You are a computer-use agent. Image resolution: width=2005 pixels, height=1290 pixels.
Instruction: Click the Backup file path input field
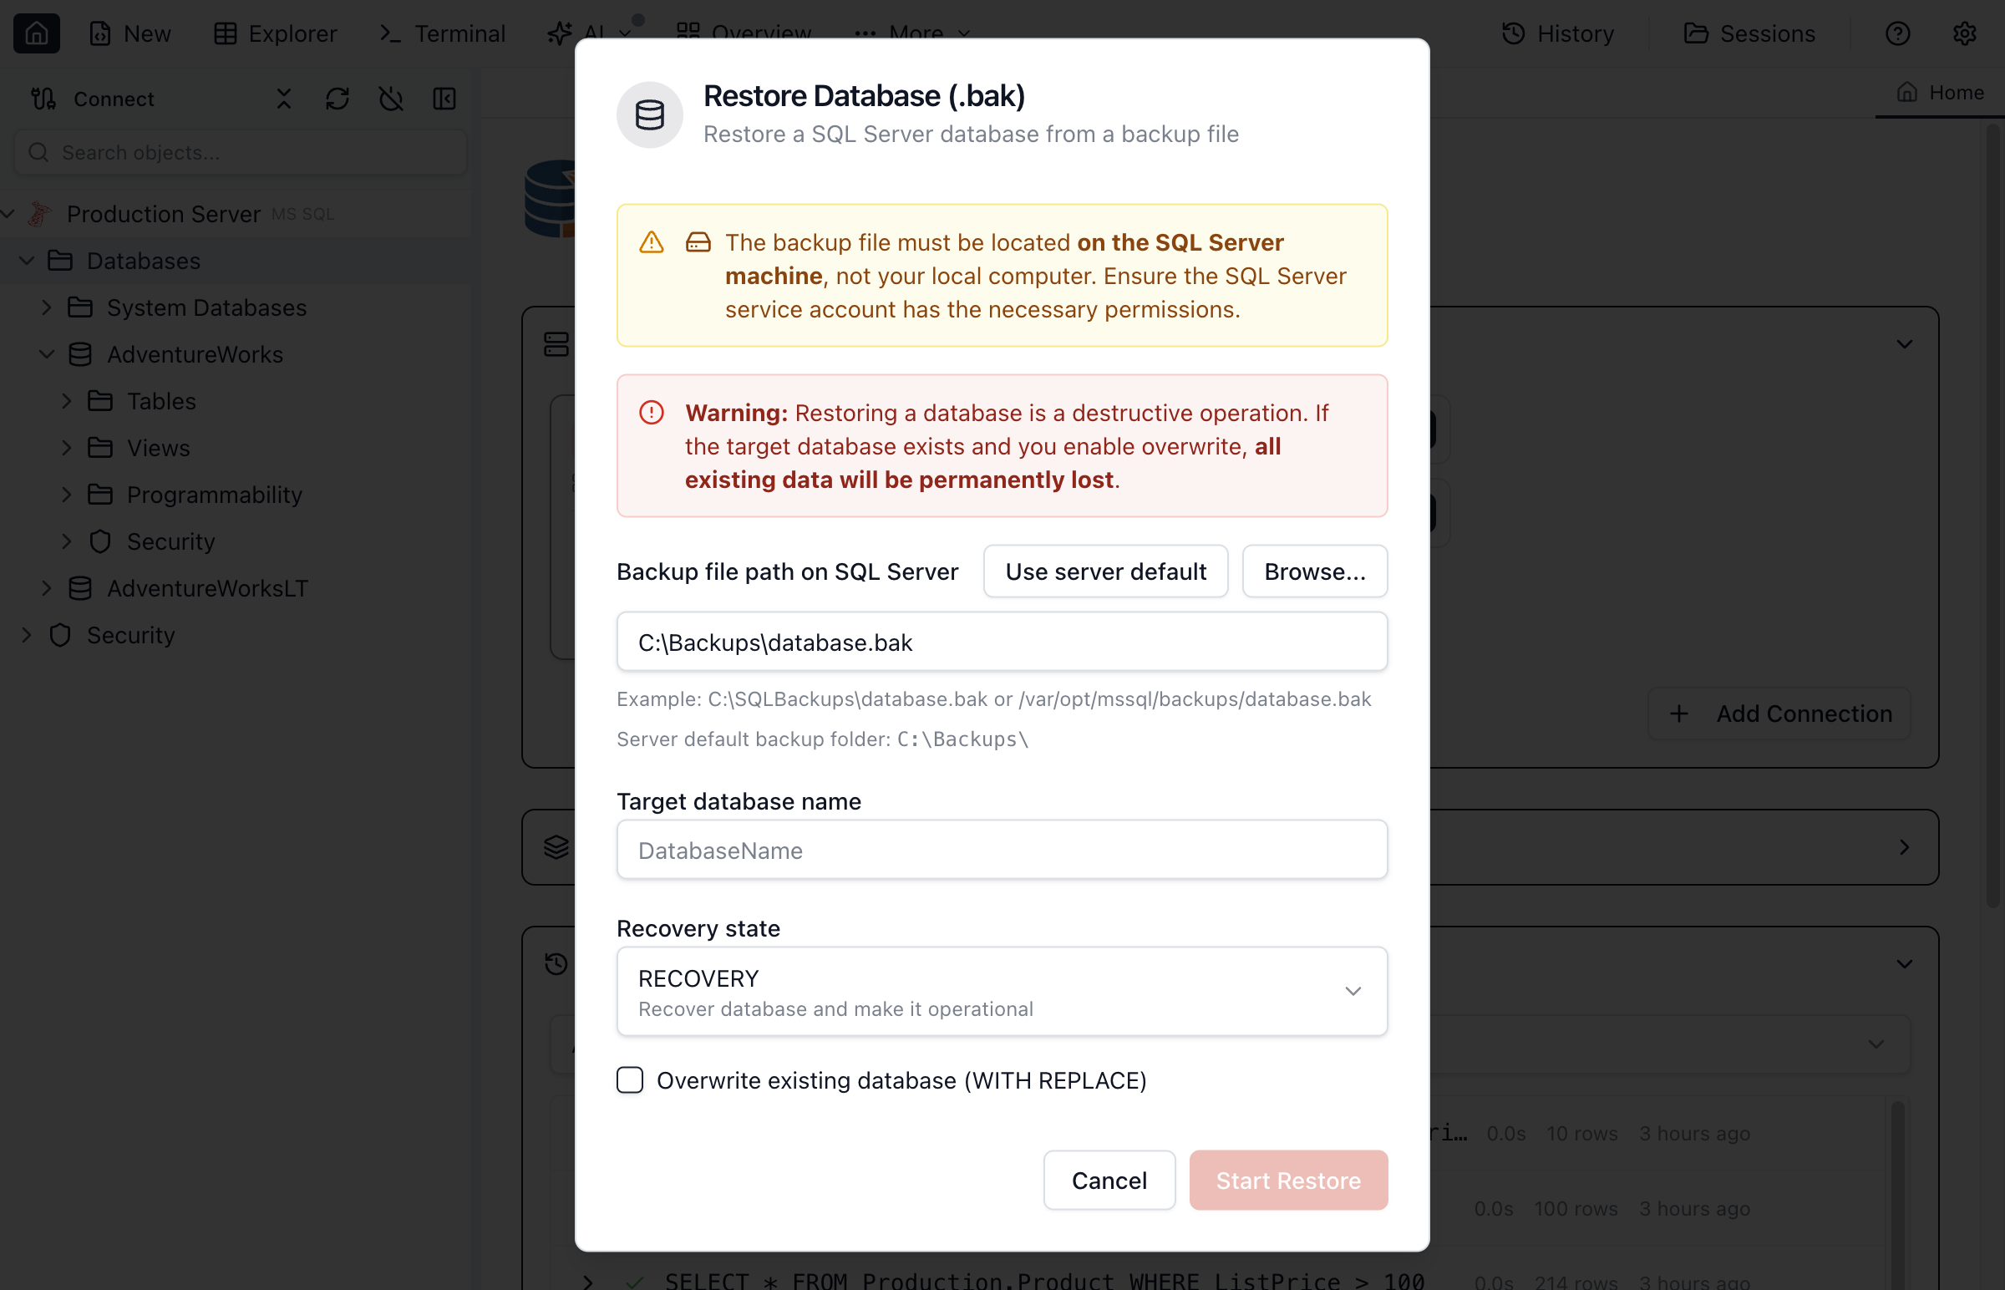[1002, 642]
